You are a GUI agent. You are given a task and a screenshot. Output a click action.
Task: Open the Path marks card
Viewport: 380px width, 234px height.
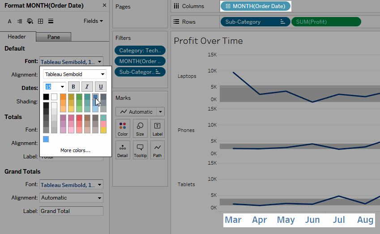click(x=158, y=150)
